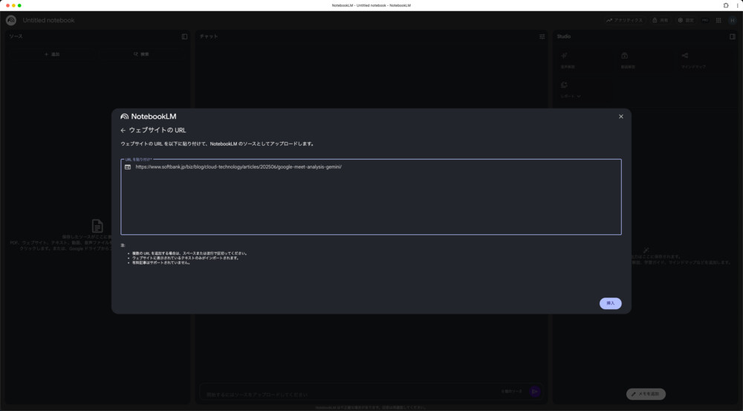Click the document icon in the empty sources area

coord(97,226)
